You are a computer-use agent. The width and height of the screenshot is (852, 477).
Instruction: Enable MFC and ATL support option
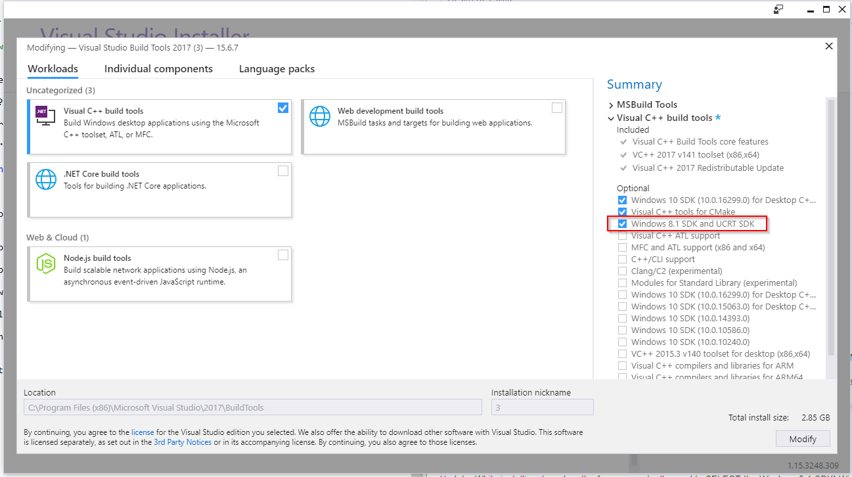pyautogui.click(x=622, y=248)
